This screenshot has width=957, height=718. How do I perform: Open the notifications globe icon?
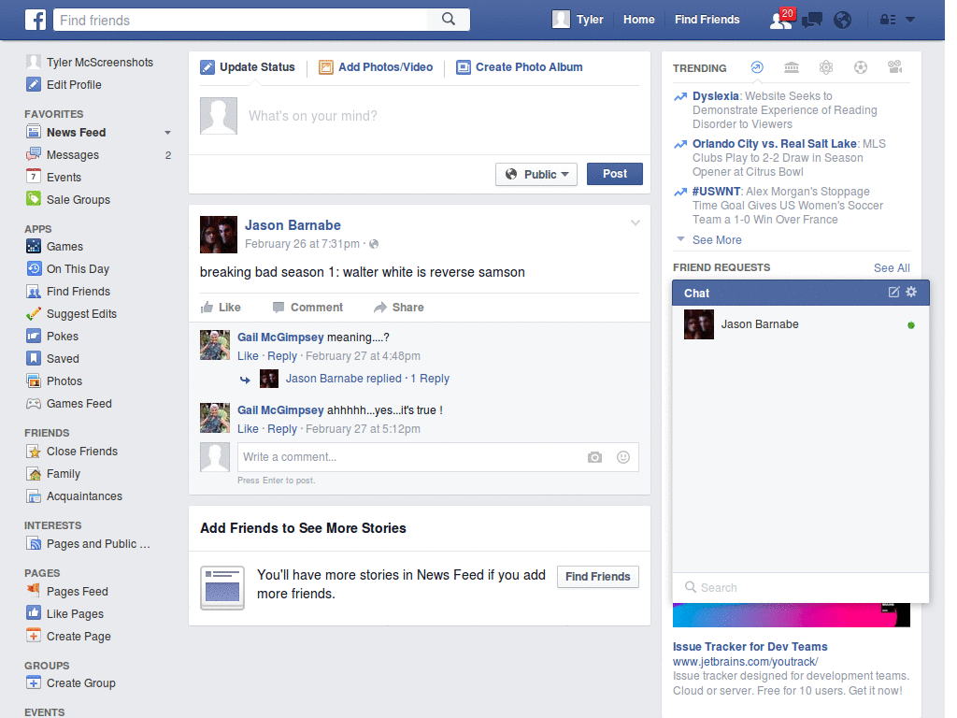[x=843, y=21]
